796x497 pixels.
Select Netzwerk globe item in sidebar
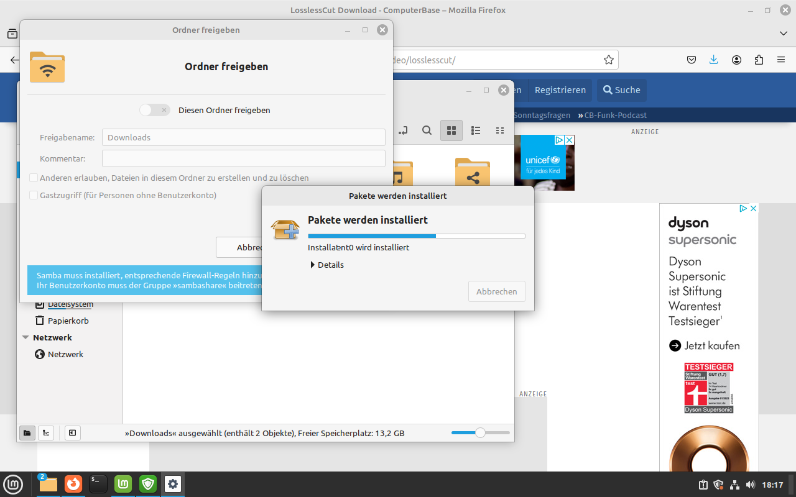coord(59,354)
